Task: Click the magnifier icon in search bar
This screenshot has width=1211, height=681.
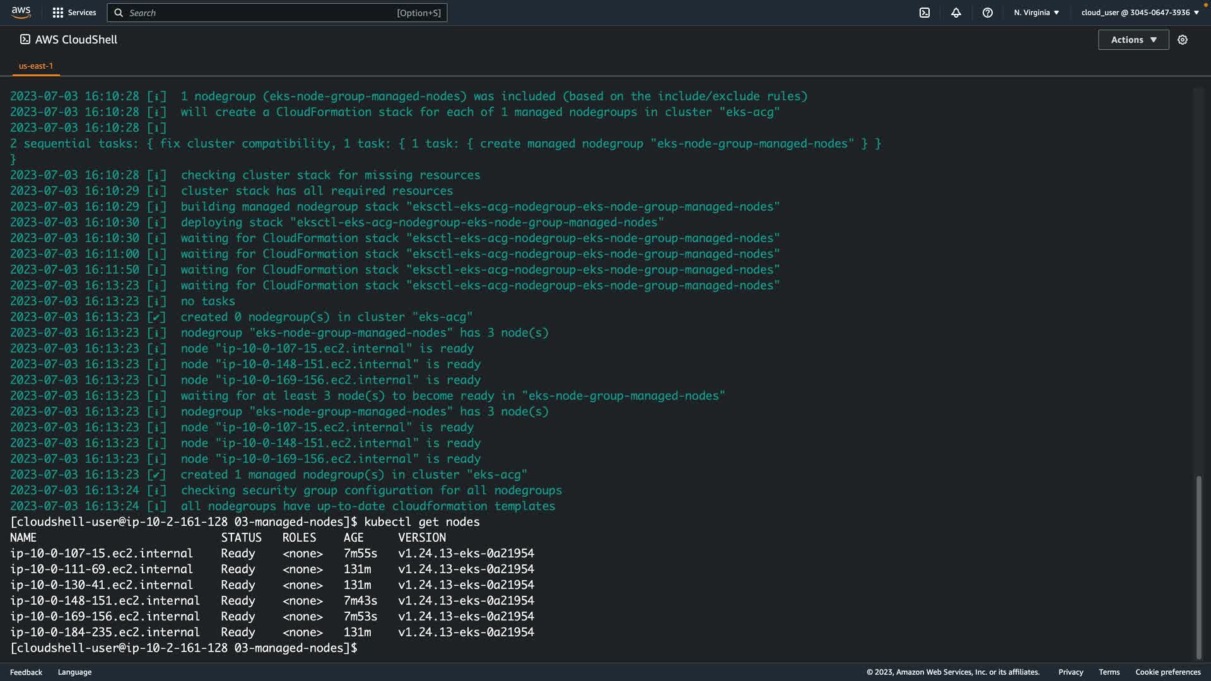Action: coord(119,13)
